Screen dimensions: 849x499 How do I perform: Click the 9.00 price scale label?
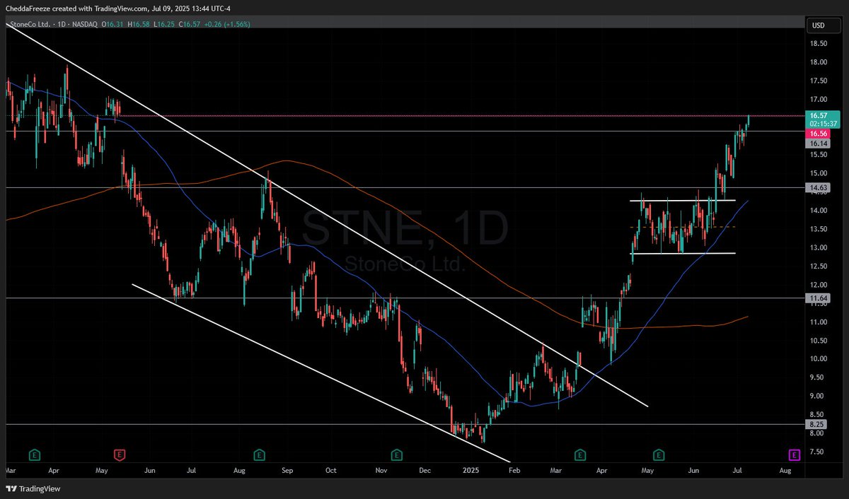817,396
